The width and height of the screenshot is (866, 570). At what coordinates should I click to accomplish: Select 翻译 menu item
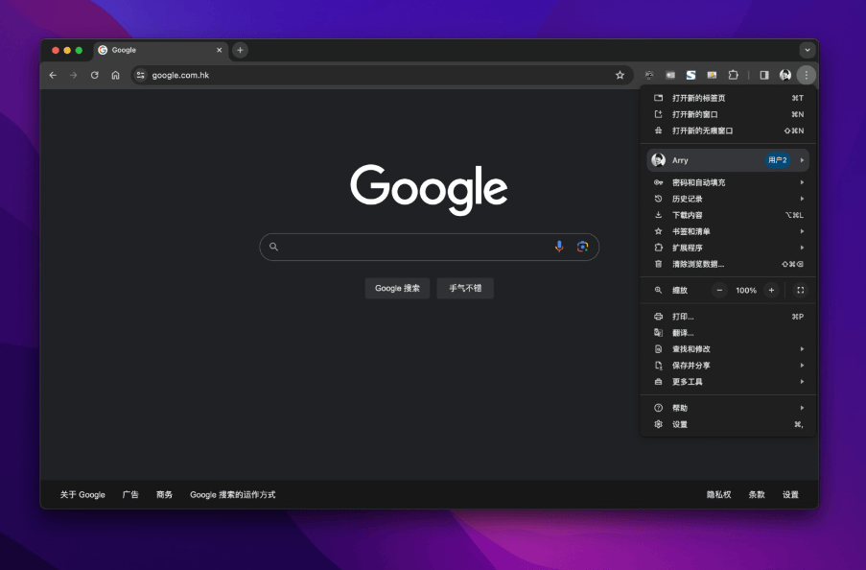[x=728, y=333]
